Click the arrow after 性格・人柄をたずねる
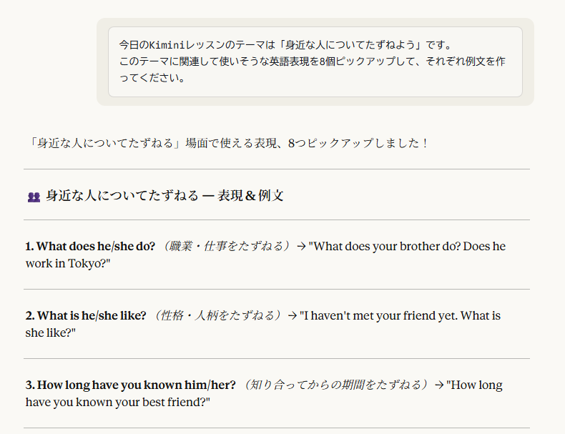 coord(292,315)
